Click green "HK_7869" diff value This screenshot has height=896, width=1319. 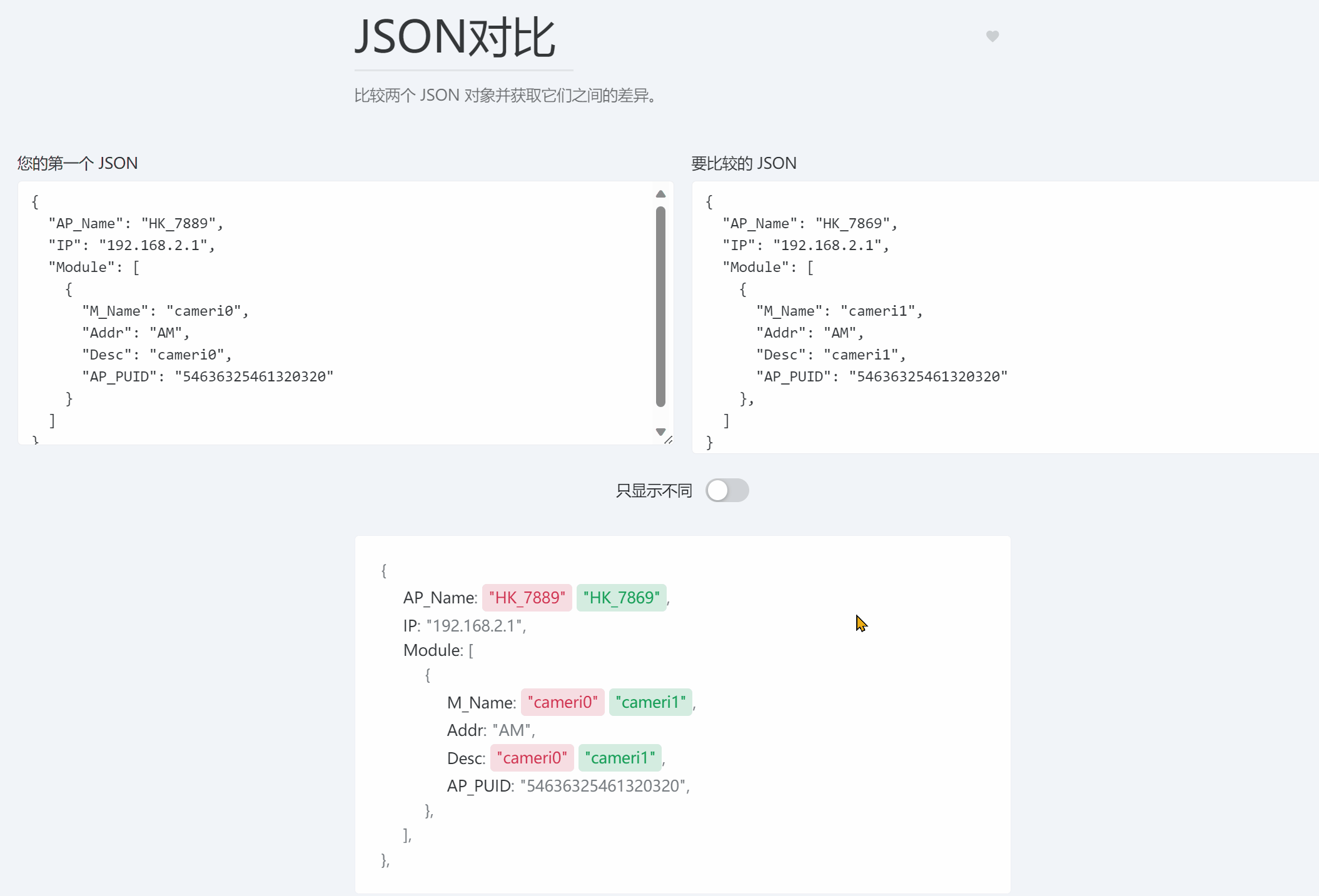(x=621, y=598)
